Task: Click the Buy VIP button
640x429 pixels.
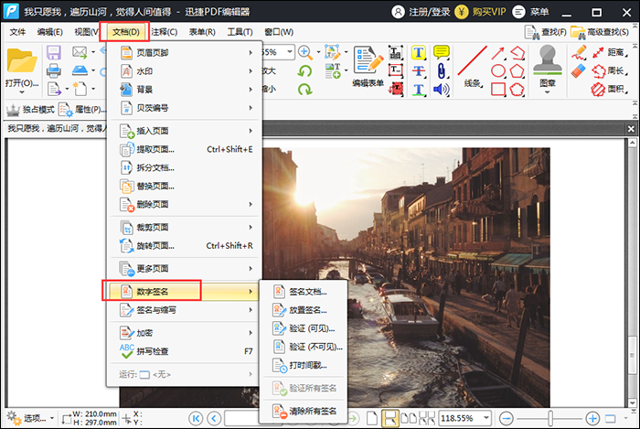Action: click(x=480, y=12)
